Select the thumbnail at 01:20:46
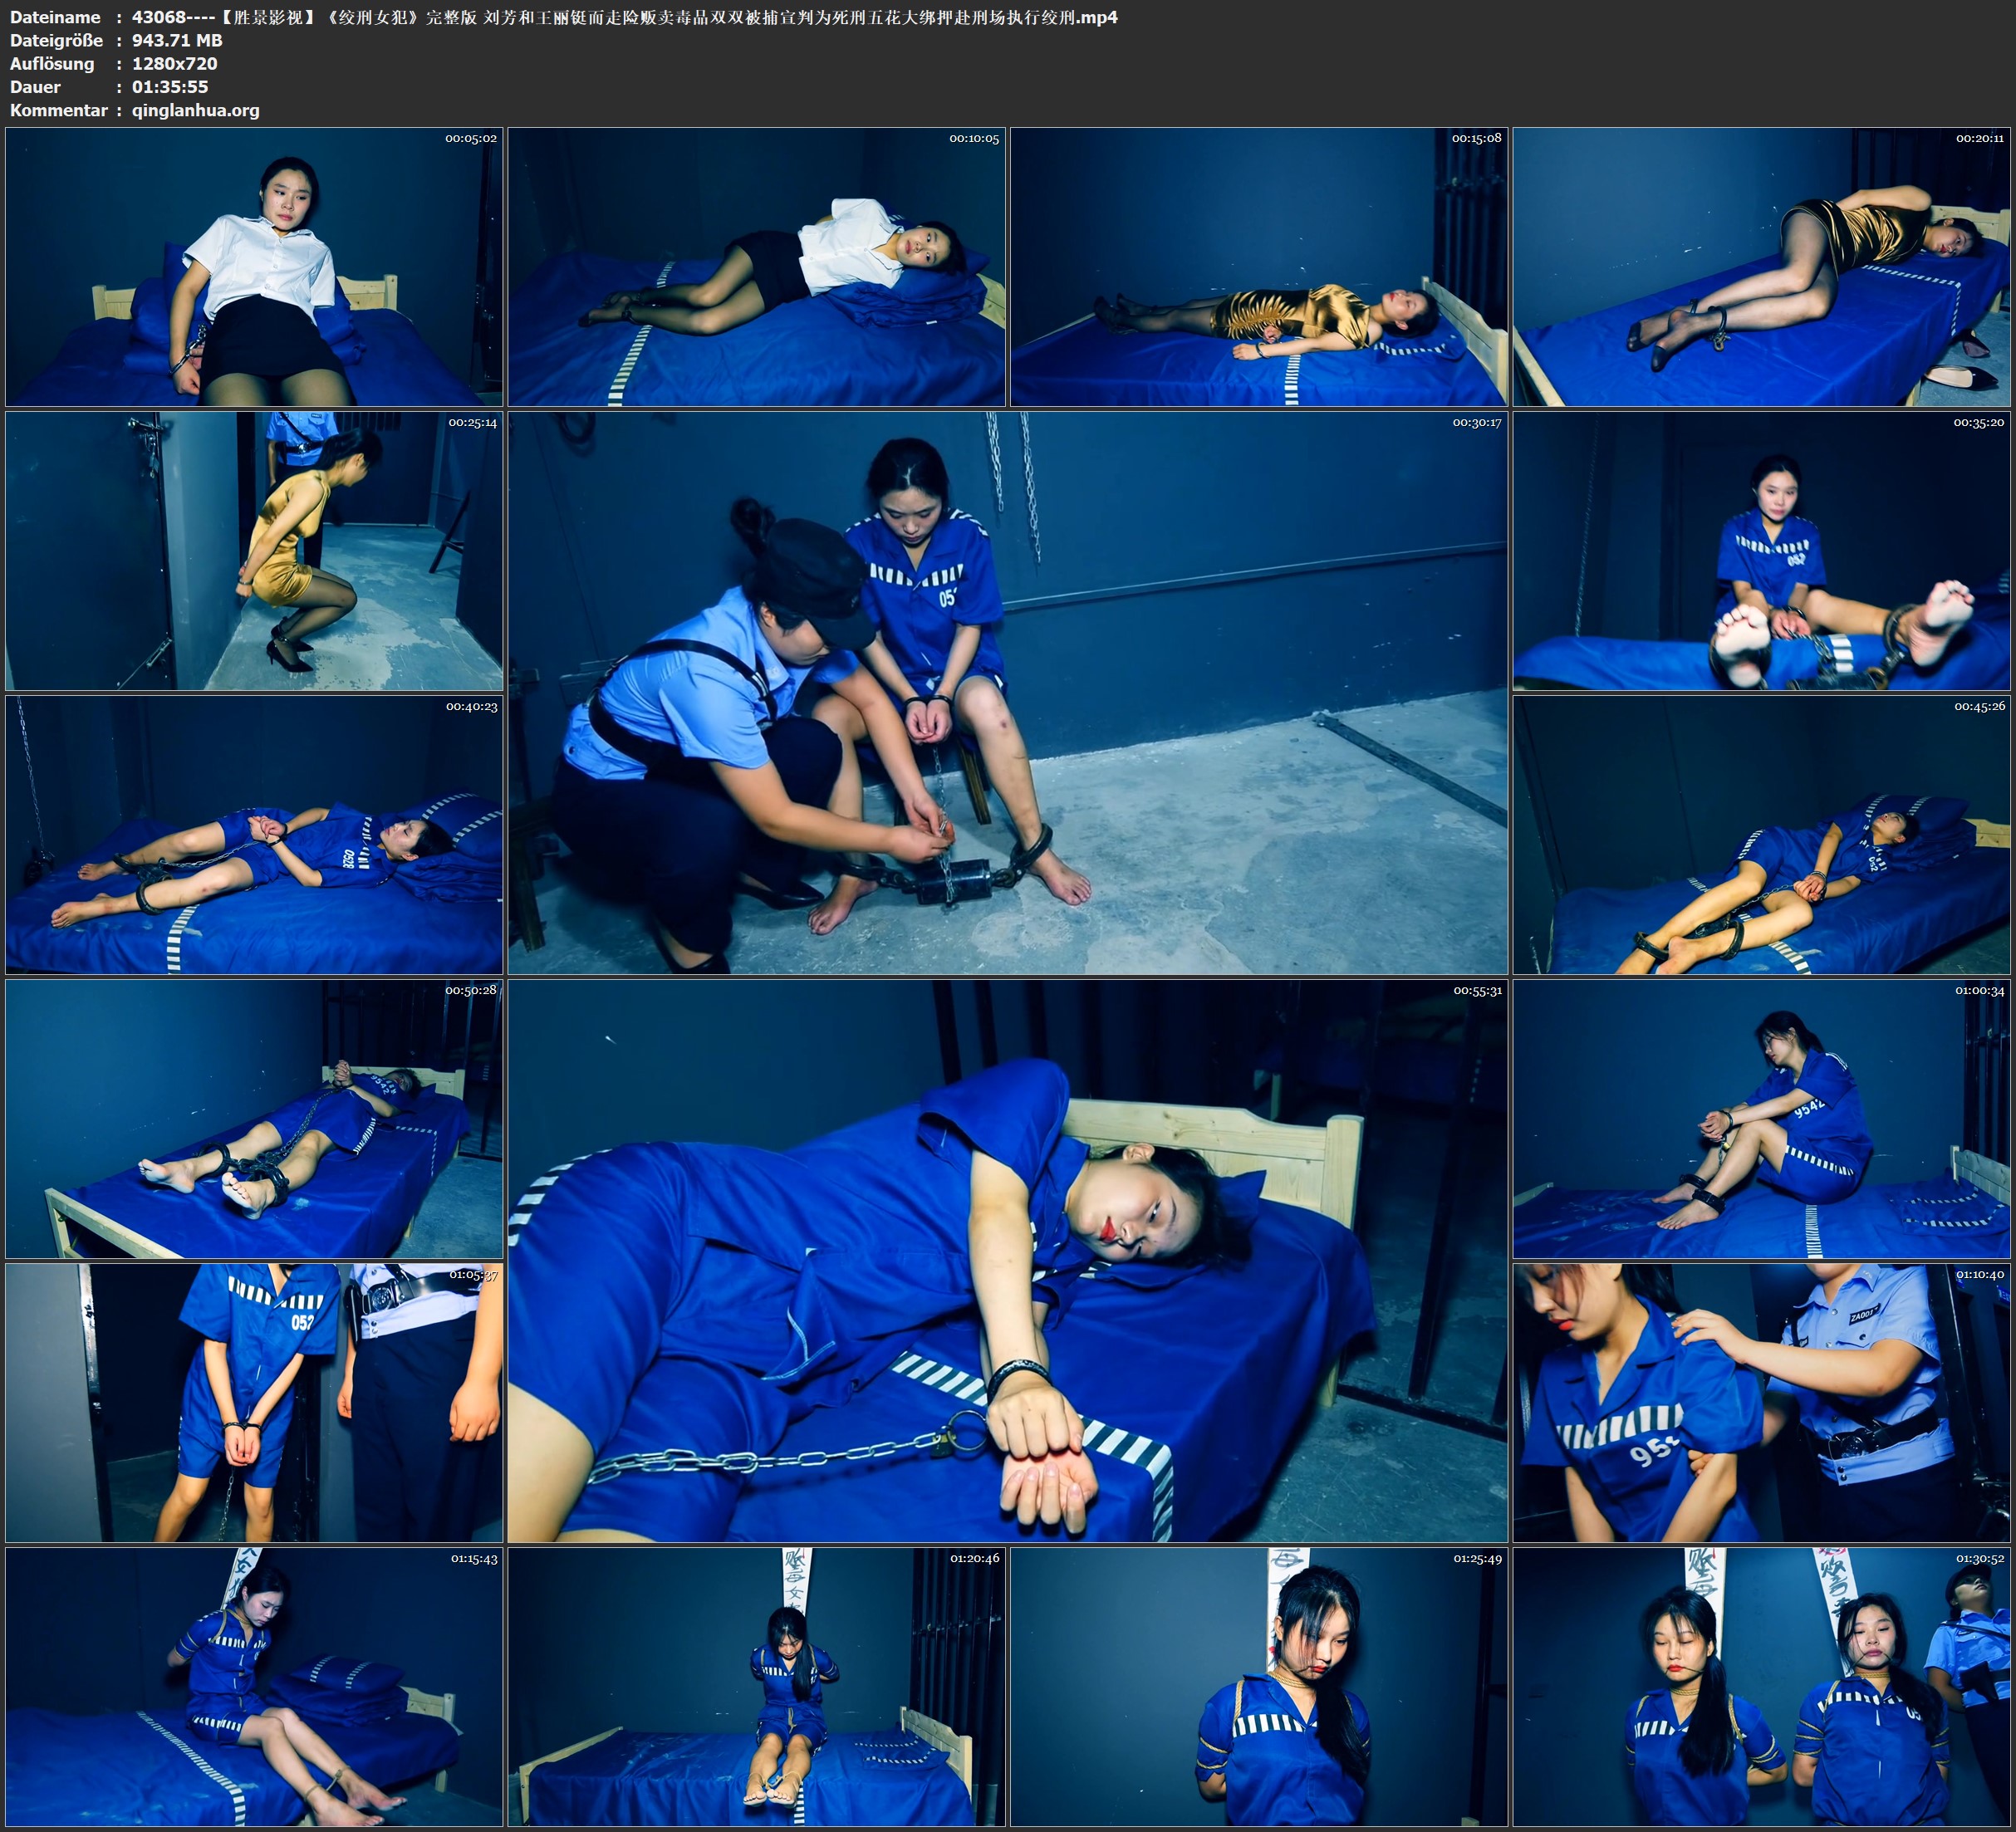Viewport: 2016px width, 1832px height. (756, 1687)
